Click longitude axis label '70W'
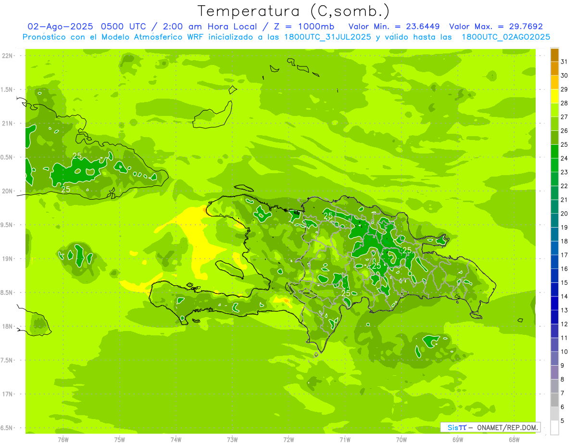The width and height of the screenshot is (577, 446). [401, 440]
